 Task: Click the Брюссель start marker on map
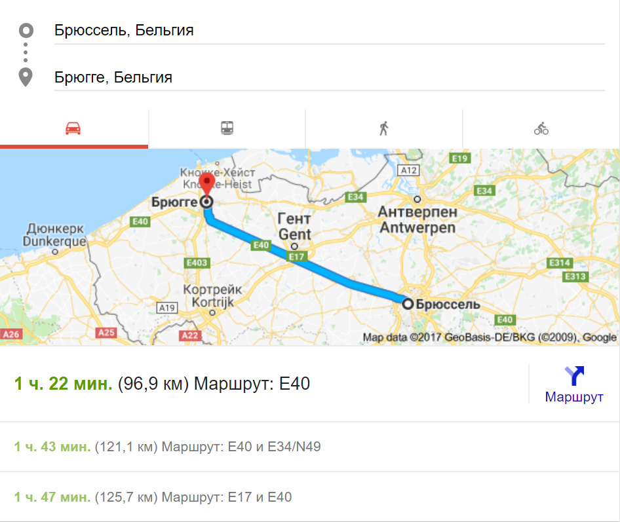(x=408, y=304)
